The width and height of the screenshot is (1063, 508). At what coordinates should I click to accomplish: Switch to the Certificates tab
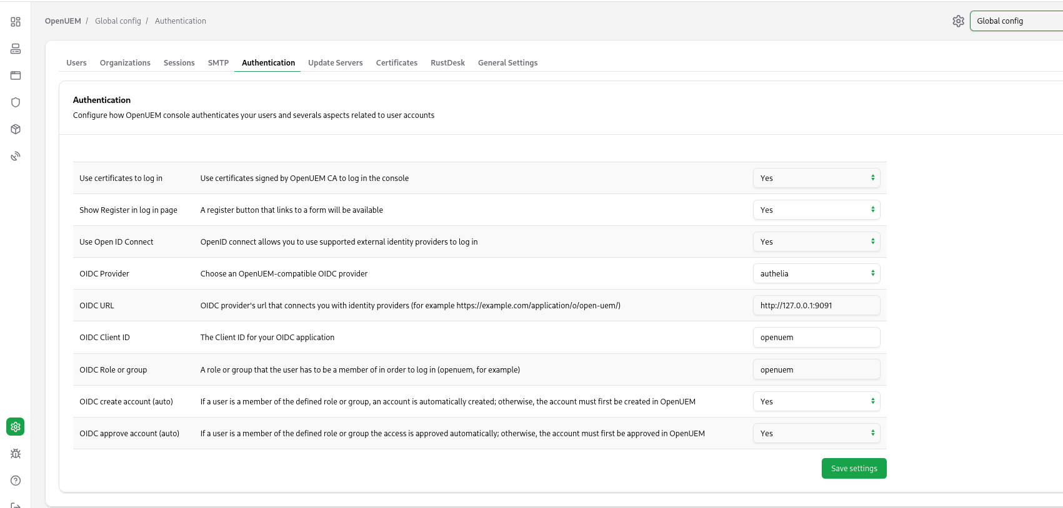[x=396, y=63]
